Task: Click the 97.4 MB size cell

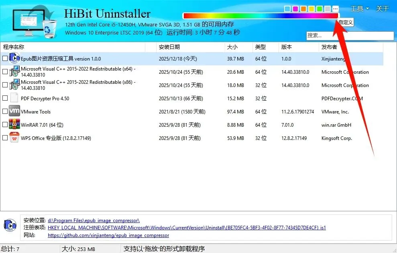Action: click(236, 111)
